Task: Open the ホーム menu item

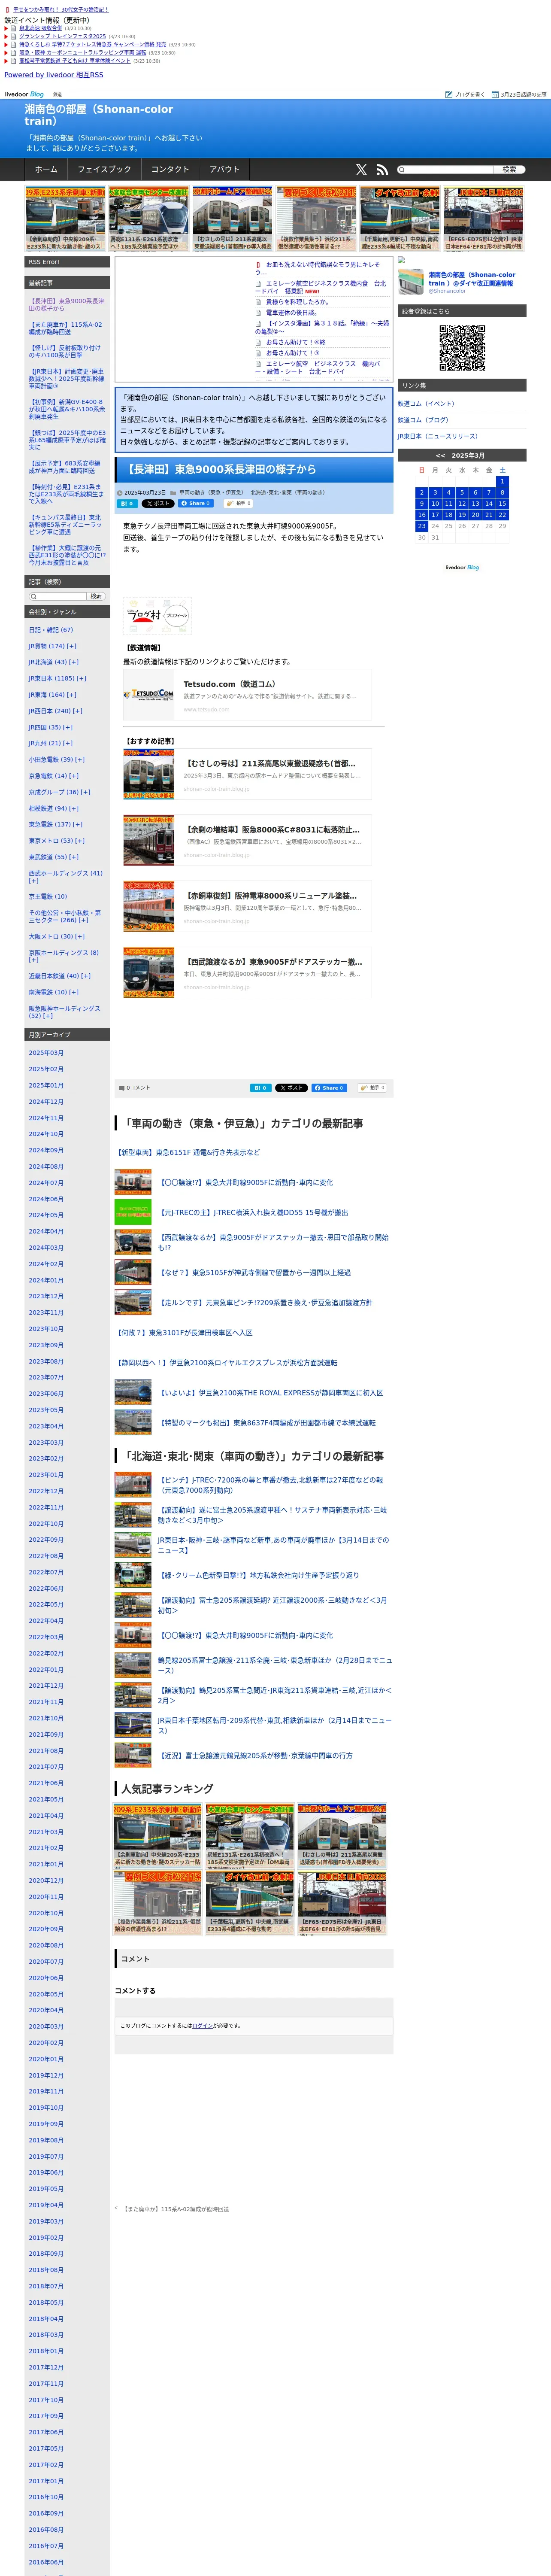Action: tap(46, 170)
